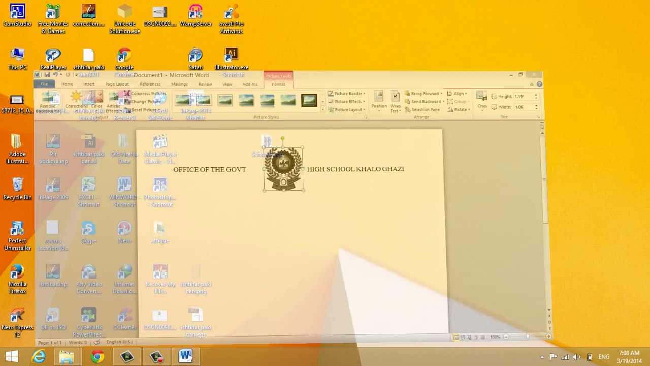Click the ENG language indicator
The height and width of the screenshot is (366, 650).
[604, 357]
